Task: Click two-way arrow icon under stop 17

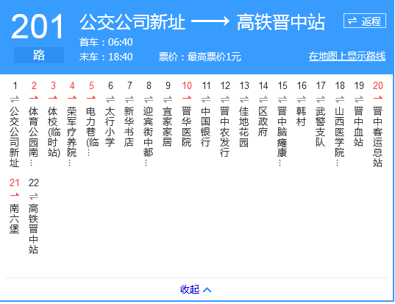Action: point(321,99)
